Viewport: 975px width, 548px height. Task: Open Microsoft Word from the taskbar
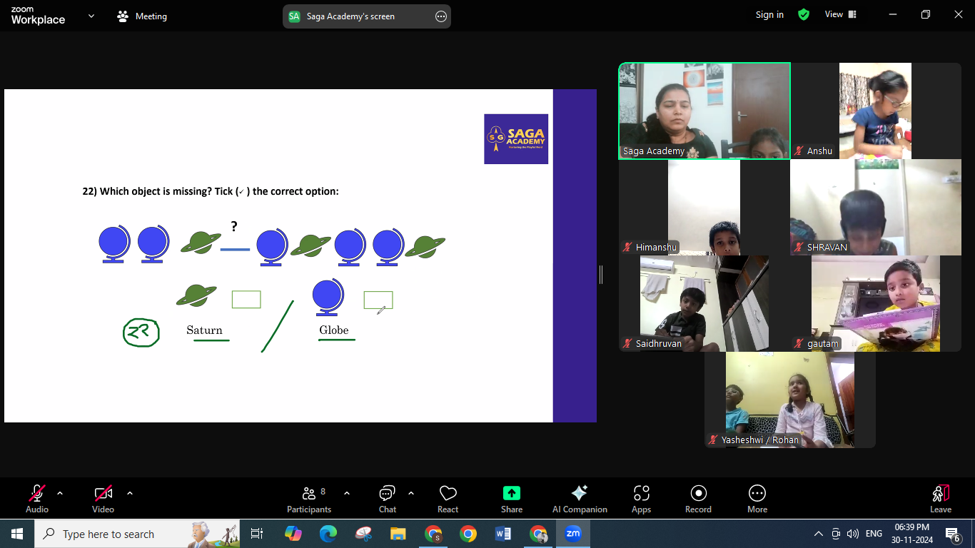(503, 534)
